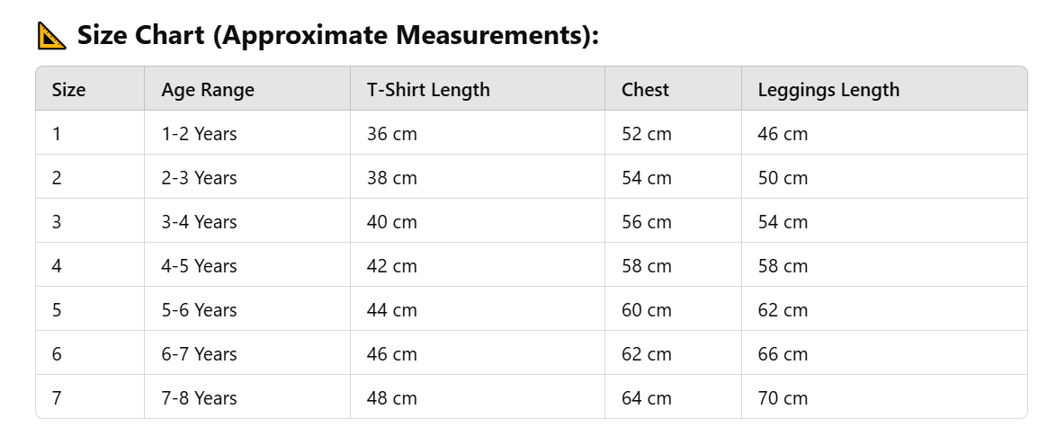Viewport: 1056px width, 445px height.
Task: Select the 5-6 Years age cell
Action: coord(247,310)
